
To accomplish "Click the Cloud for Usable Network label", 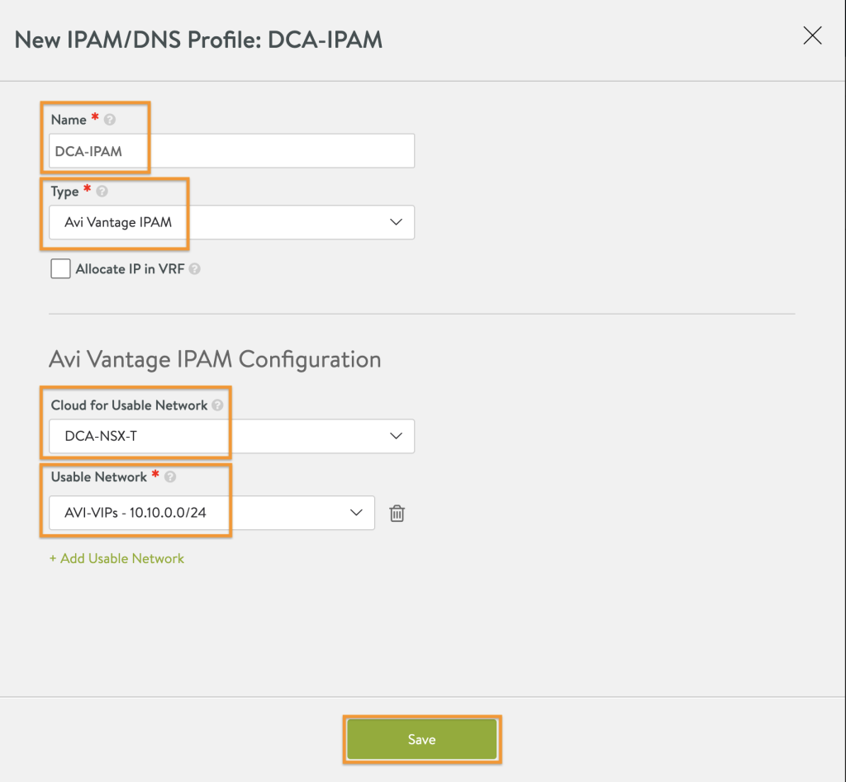I will coord(129,405).
